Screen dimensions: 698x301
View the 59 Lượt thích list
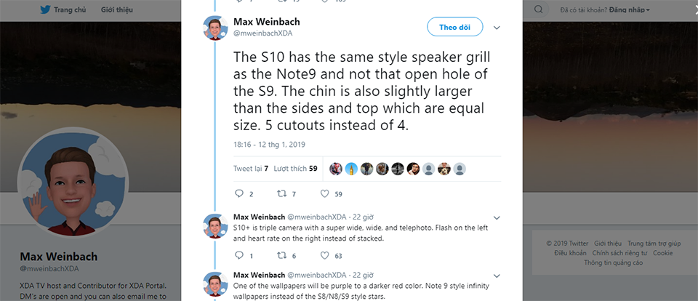[295, 169]
